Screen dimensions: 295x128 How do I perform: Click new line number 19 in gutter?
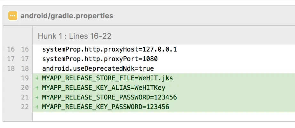click(x=25, y=78)
